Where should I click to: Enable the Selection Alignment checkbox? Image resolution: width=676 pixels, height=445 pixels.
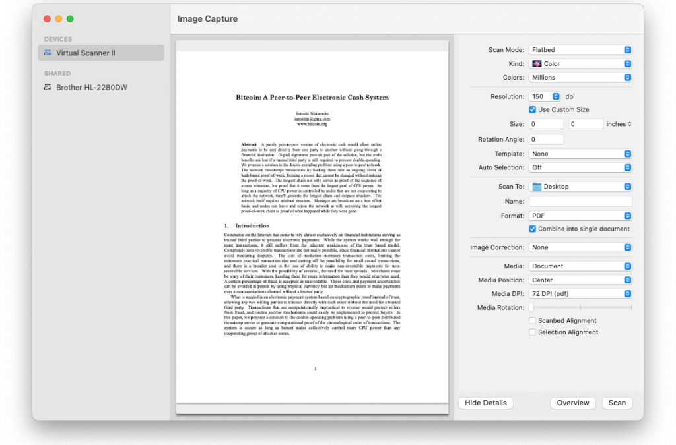coord(533,332)
